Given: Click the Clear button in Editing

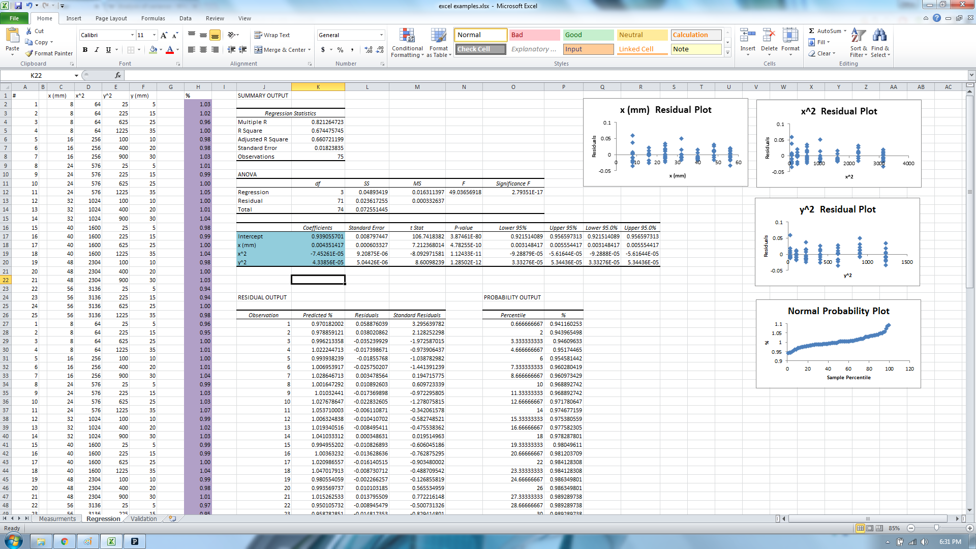Looking at the screenshot, I should click(x=822, y=53).
